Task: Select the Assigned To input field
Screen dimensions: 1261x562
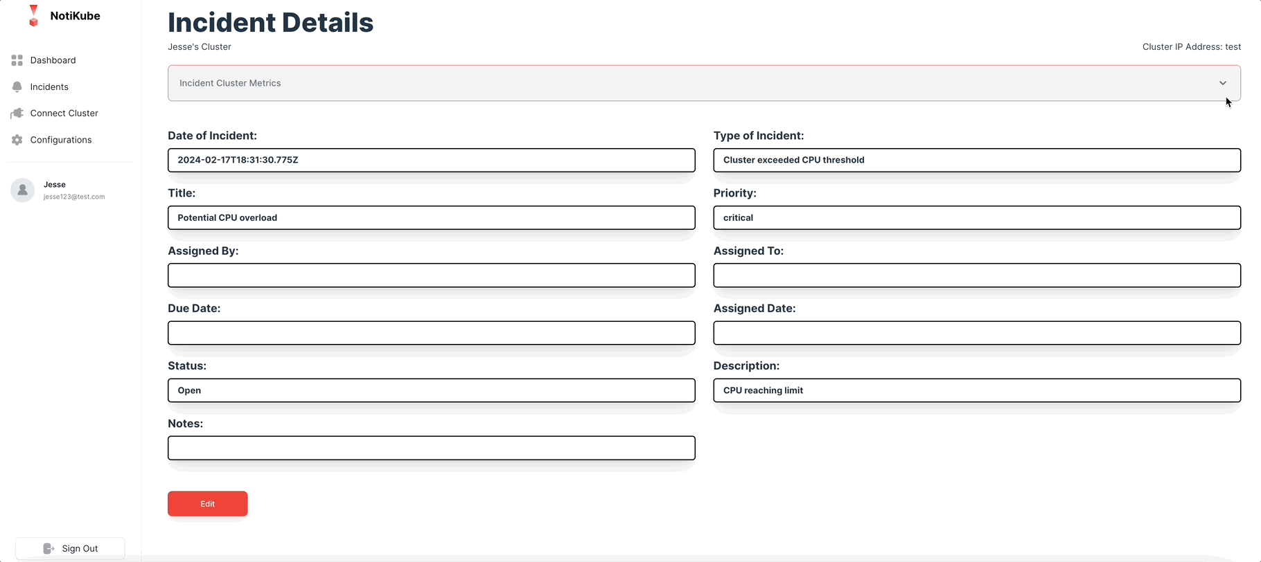Action: (x=977, y=275)
